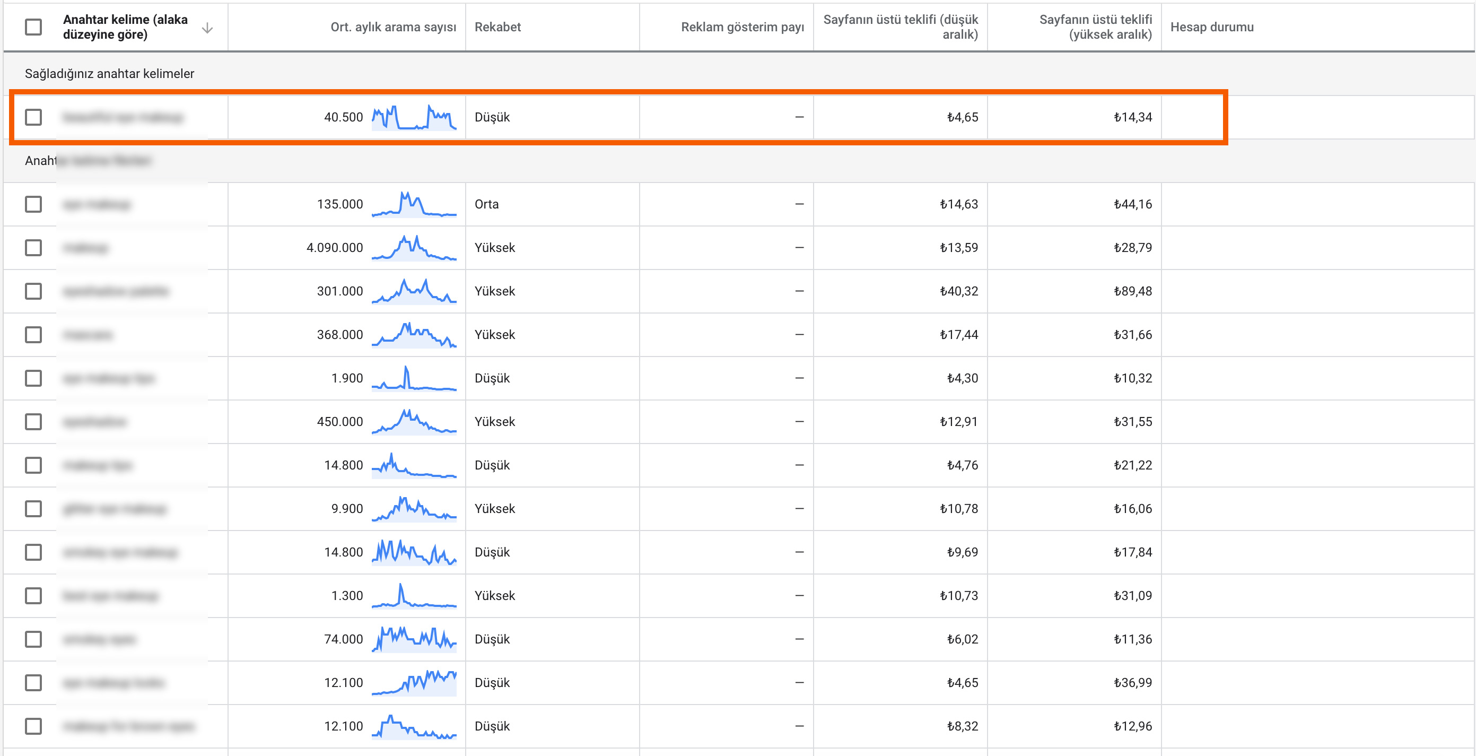Check the box for the 1.300 row
This screenshot has width=1476, height=756.
coord(33,596)
